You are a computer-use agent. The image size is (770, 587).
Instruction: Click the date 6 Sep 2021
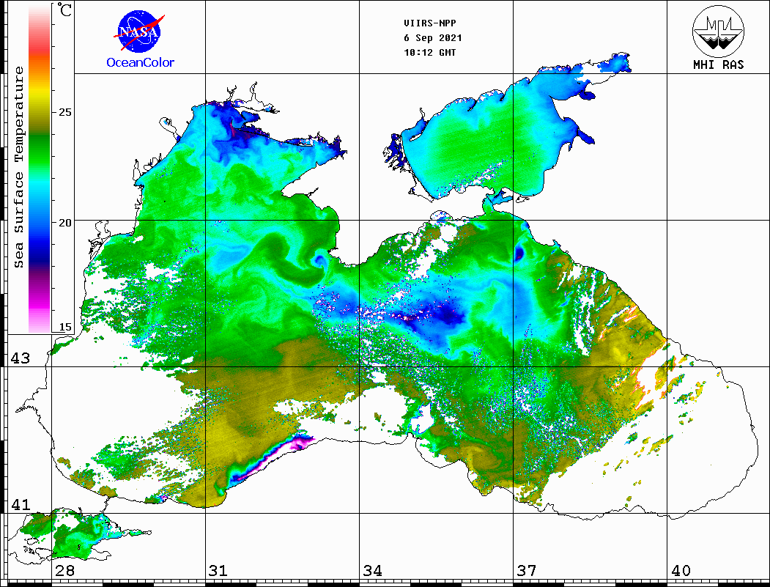433,38
